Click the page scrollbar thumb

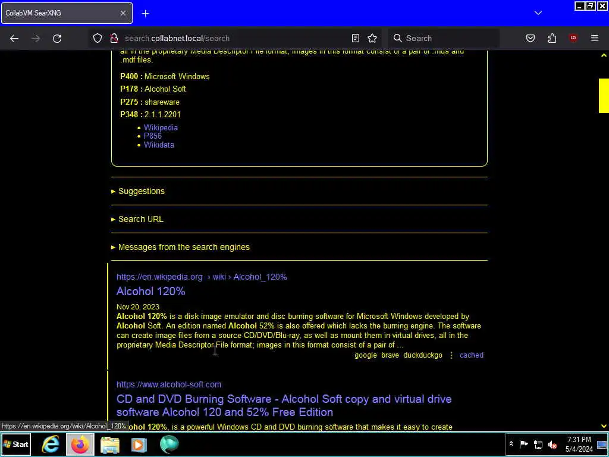point(604,96)
